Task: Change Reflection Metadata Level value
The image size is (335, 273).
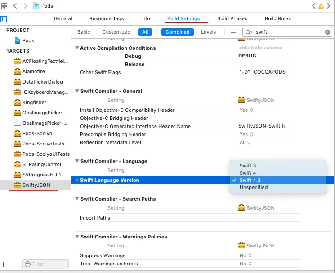Action: click(x=245, y=142)
